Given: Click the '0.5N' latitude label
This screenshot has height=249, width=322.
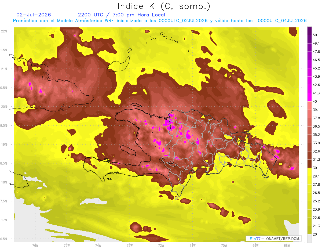Looking at the screenshot, I should pyautogui.click(x=4, y=88).
